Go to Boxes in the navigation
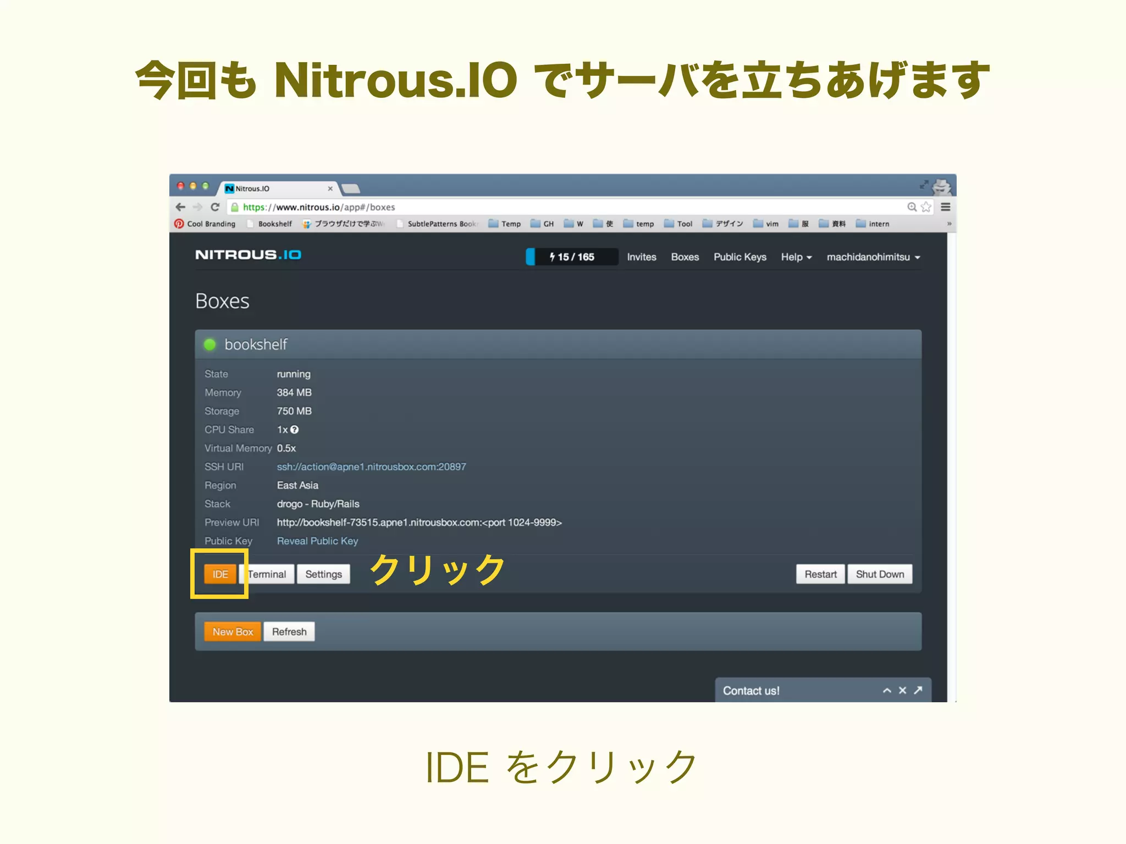1126x844 pixels. (x=685, y=257)
